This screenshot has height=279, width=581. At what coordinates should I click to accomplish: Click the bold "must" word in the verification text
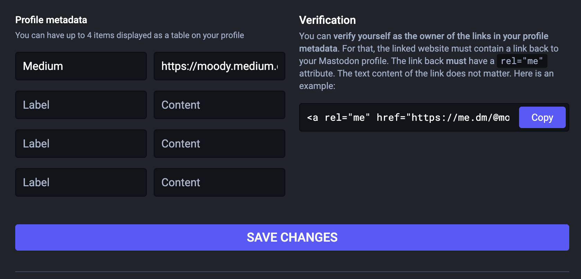pos(456,61)
